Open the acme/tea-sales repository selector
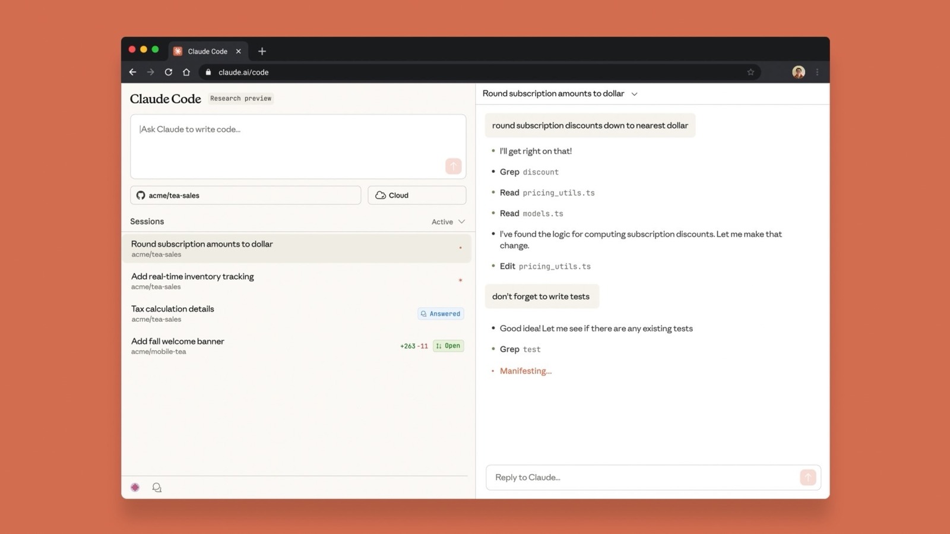 [245, 195]
